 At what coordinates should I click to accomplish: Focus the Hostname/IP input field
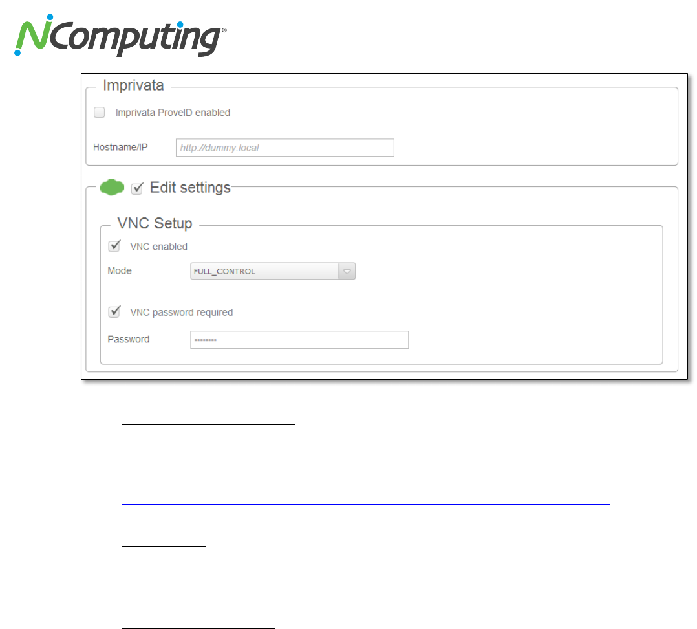pyautogui.click(x=285, y=148)
